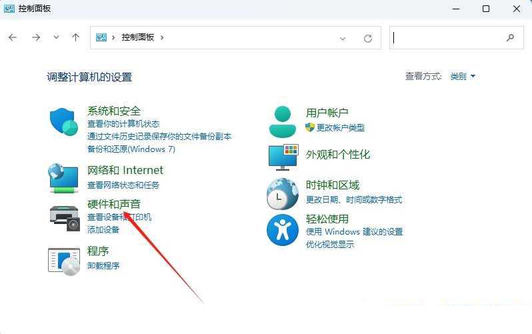Click the 卸载程序 link

coord(103,265)
